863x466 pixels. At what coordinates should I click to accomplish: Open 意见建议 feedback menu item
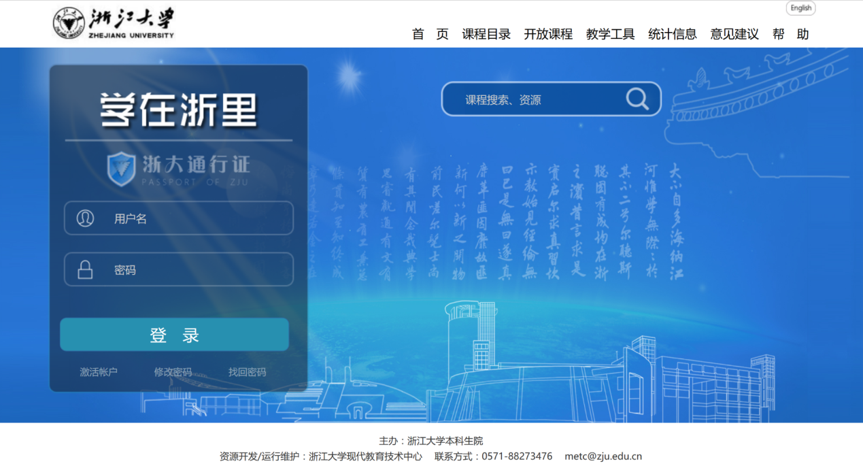point(734,34)
